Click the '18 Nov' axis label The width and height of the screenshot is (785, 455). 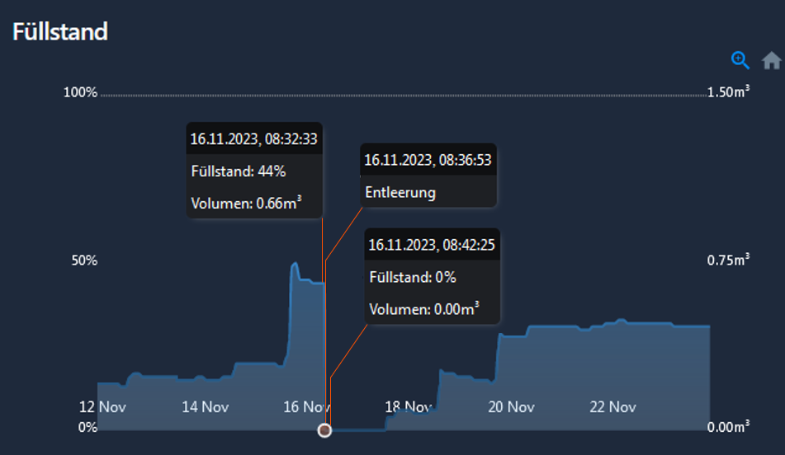(408, 407)
